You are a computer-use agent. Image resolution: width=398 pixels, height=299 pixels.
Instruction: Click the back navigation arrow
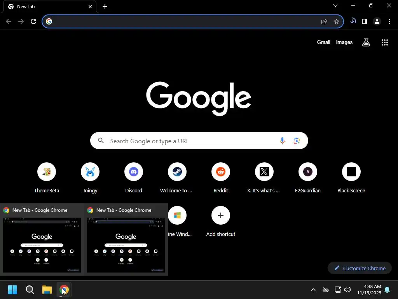point(9,21)
